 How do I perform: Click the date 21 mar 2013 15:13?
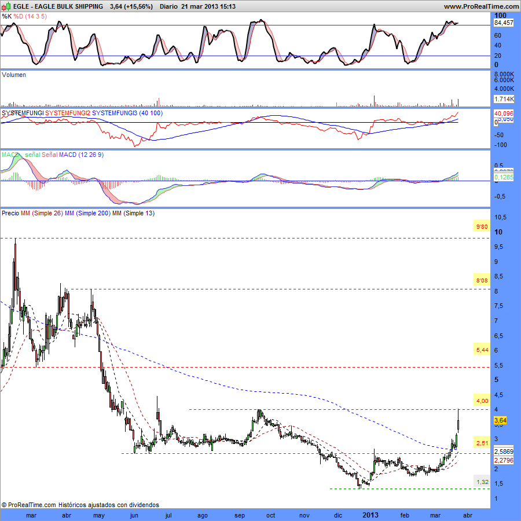tap(208, 6)
